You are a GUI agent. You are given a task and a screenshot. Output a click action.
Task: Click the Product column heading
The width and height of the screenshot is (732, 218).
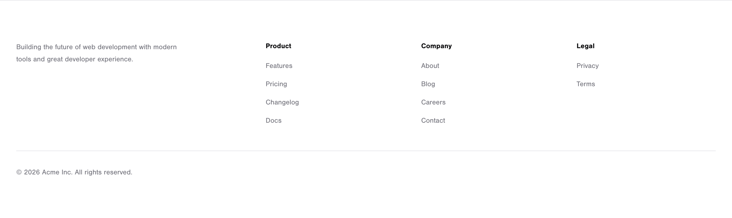[279, 46]
